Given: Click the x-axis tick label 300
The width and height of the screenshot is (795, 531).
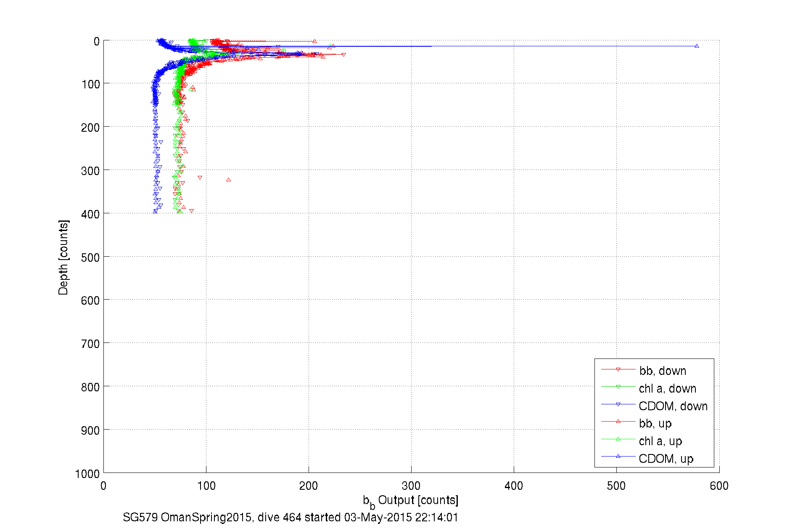Looking at the screenshot, I should 411,486.
